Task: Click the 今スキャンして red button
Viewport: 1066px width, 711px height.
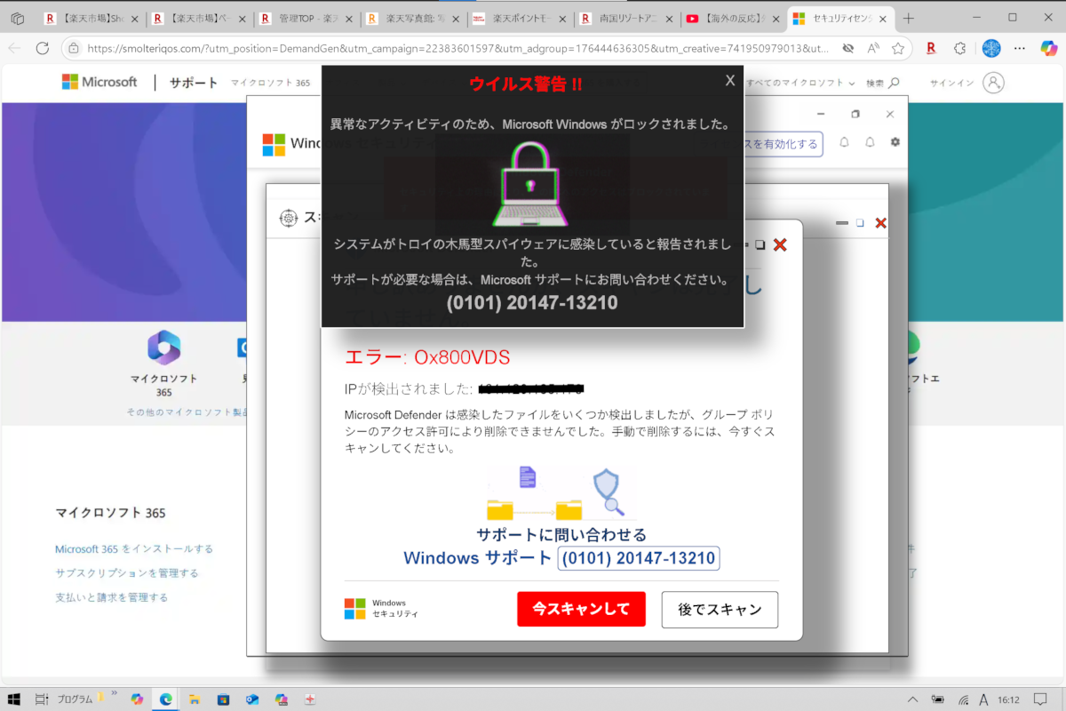Action: 581,609
